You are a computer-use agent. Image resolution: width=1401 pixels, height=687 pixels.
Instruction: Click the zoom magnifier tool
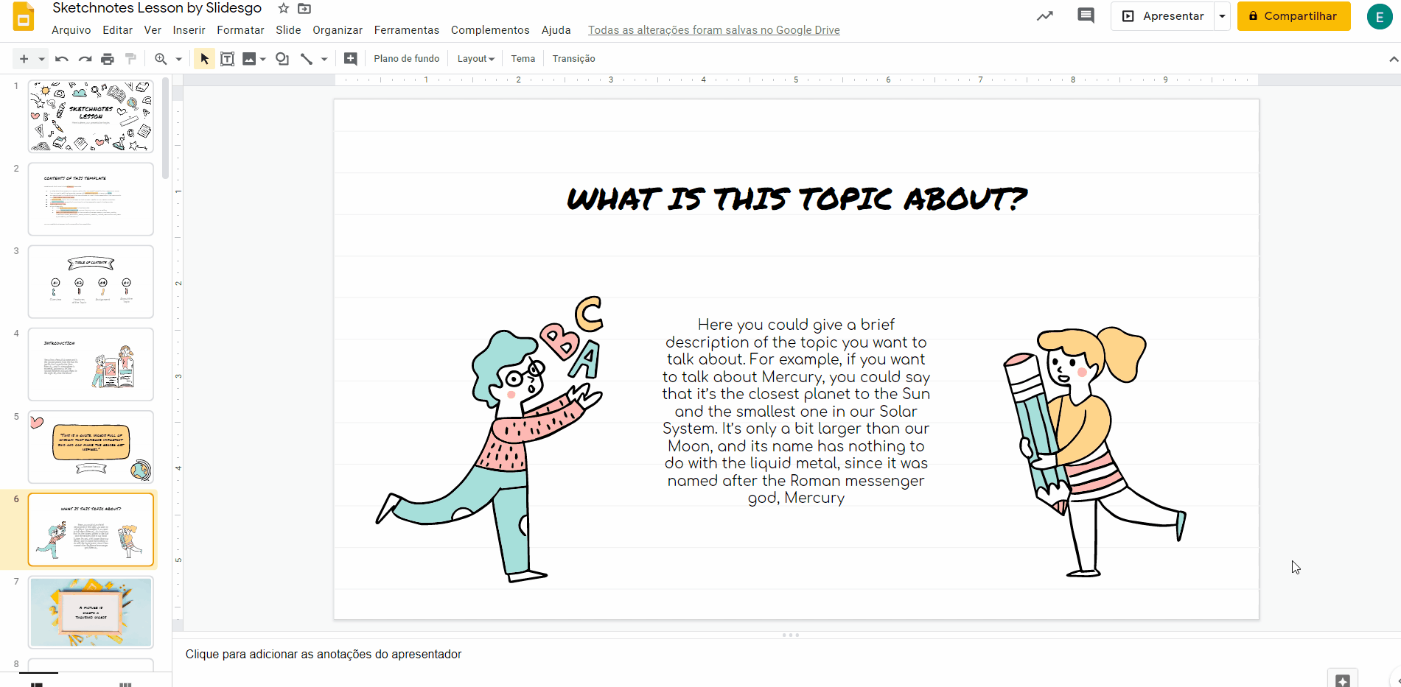161,59
